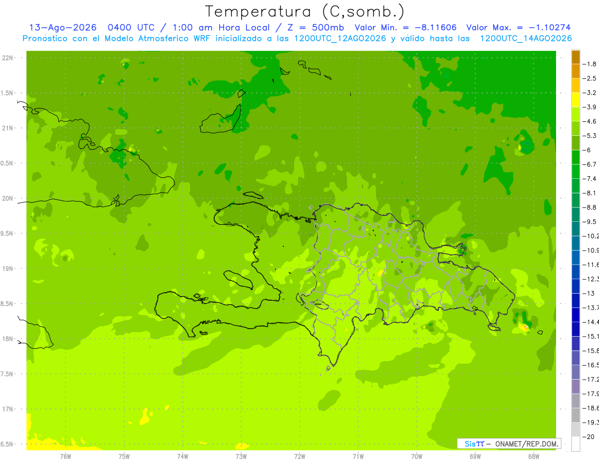Click the "-7.4" colorbar label

click(x=591, y=179)
